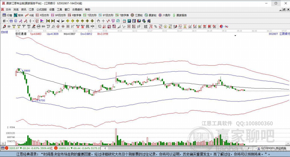Screen dimensions: 290x157
Task: Open the T数字表 tool
Action: pyautogui.click(x=122, y=15)
